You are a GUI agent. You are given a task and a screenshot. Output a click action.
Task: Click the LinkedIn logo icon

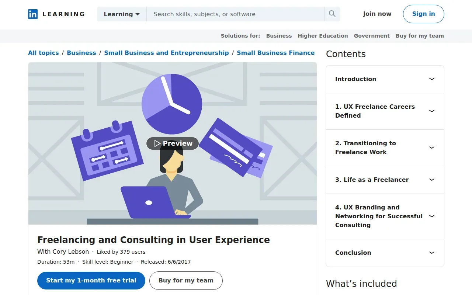click(x=33, y=14)
